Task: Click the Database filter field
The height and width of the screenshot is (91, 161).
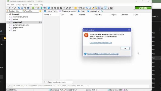Action: click(14, 11)
